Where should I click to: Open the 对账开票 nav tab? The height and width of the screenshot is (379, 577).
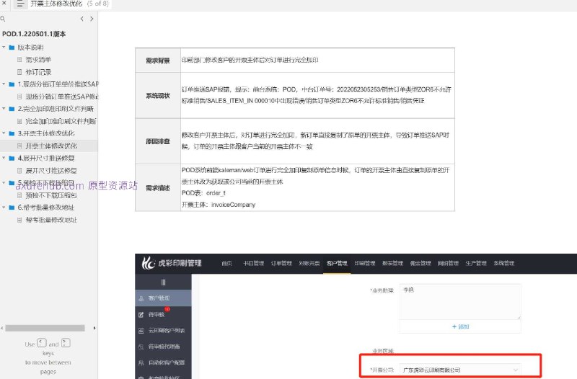(309, 263)
